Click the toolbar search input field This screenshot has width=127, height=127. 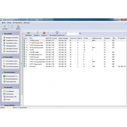(x=72, y=34)
